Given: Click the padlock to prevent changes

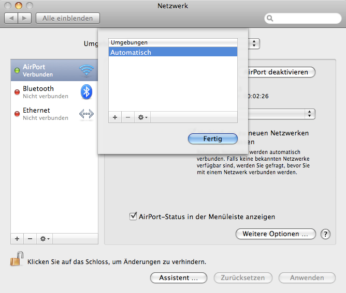Looking at the screenshot, I should pyautogui.click(x=17, y=259).
